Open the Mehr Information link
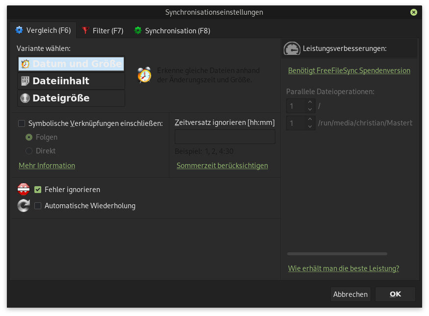Screen dimensions: 429x316 click(x=47, y=166)
